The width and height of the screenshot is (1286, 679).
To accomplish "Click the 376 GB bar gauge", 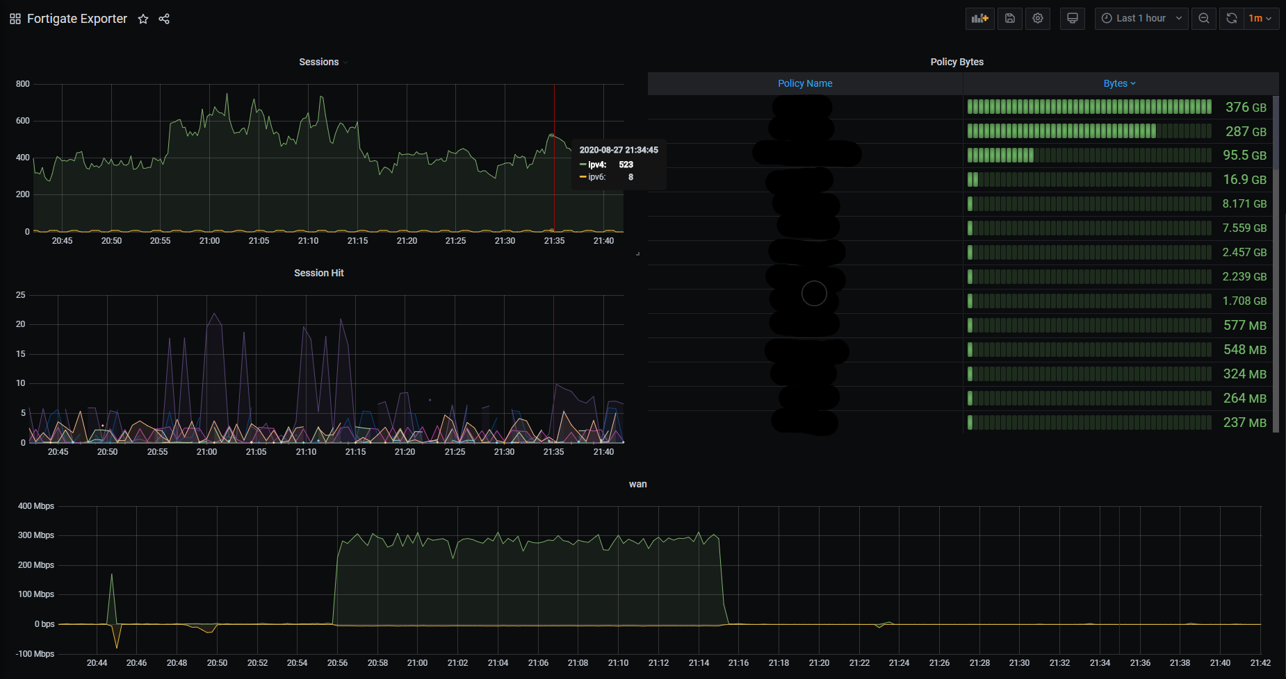I will pos(1089,107).
